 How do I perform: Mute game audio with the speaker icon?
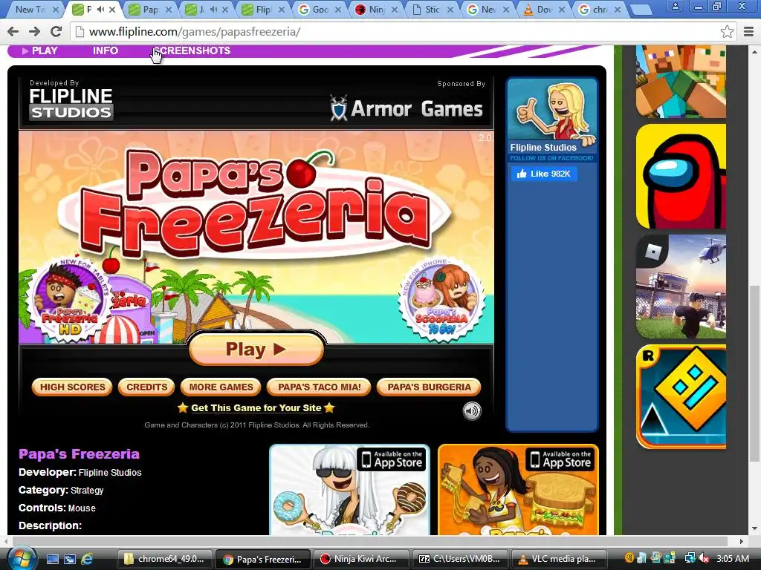(x=472, y=411)
